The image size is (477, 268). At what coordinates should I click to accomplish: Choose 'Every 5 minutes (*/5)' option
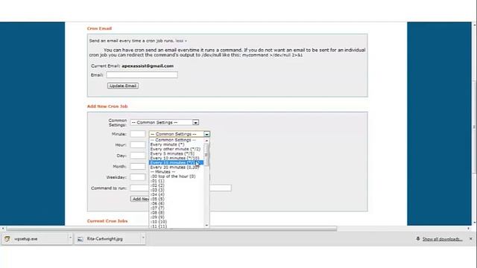(172, 154)
